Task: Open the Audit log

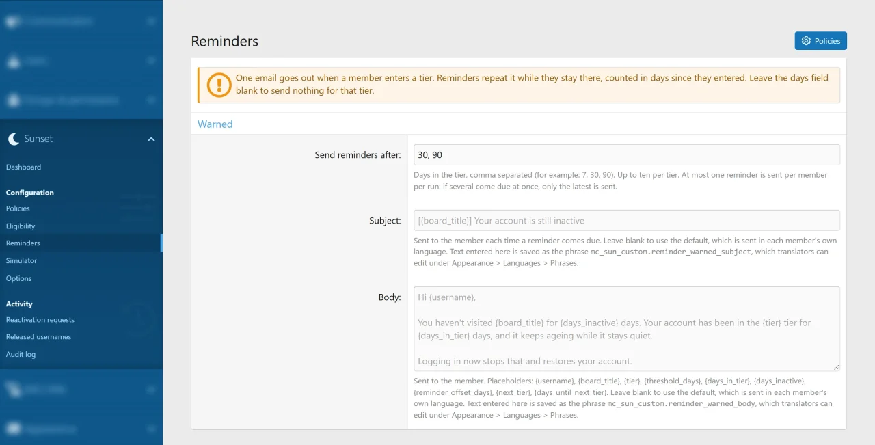Action: (21, 355)
